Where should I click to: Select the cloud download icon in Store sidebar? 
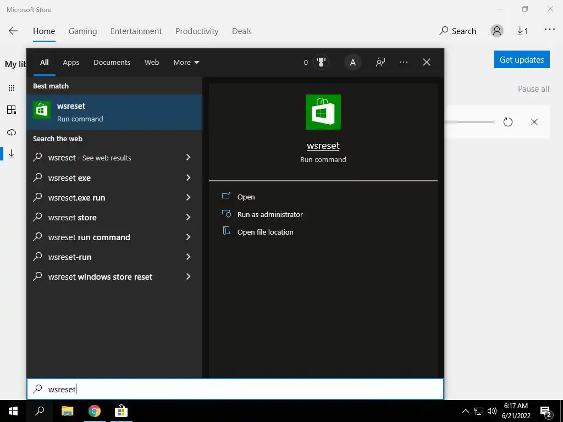tap(12, 132)
